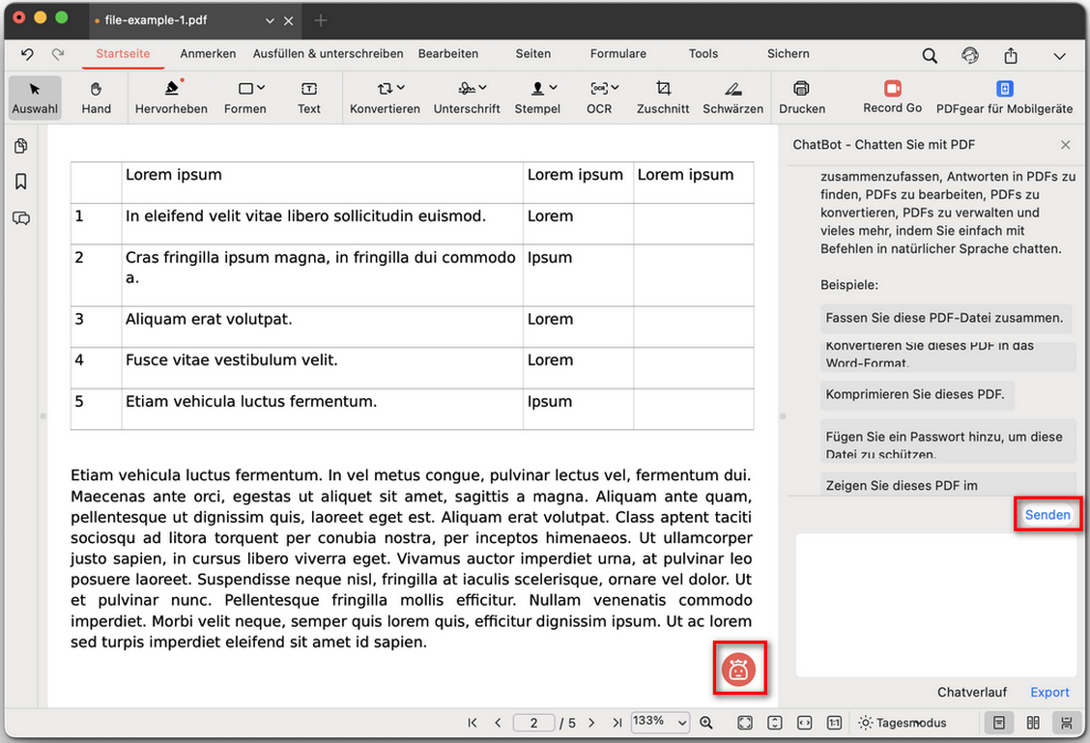The image size is (1090, 743).
Task: Switch to two-page view layout
Action: pos(1033,723)
